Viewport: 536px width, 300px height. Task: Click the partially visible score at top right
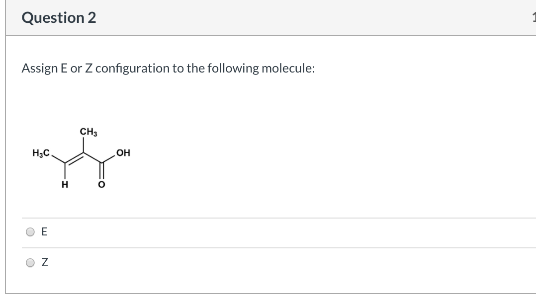[534, 18]
